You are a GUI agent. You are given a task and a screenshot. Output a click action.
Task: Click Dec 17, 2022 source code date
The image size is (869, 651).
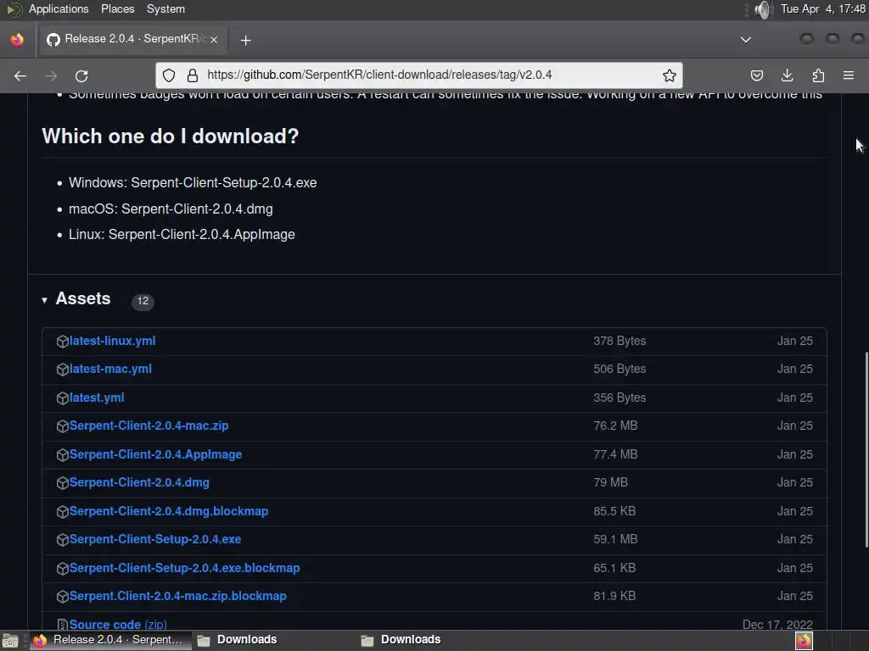[777, 625]
